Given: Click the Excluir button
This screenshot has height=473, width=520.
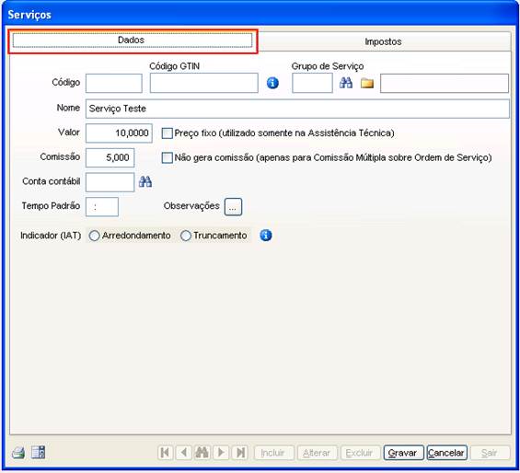Looking at the screenshot, I should (x=361, y=453).
